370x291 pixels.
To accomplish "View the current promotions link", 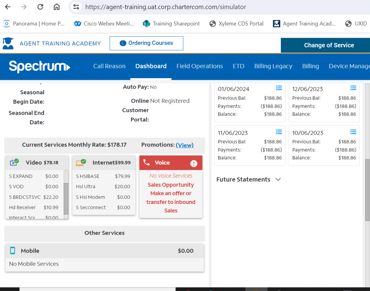I will (x=185, y=145).
